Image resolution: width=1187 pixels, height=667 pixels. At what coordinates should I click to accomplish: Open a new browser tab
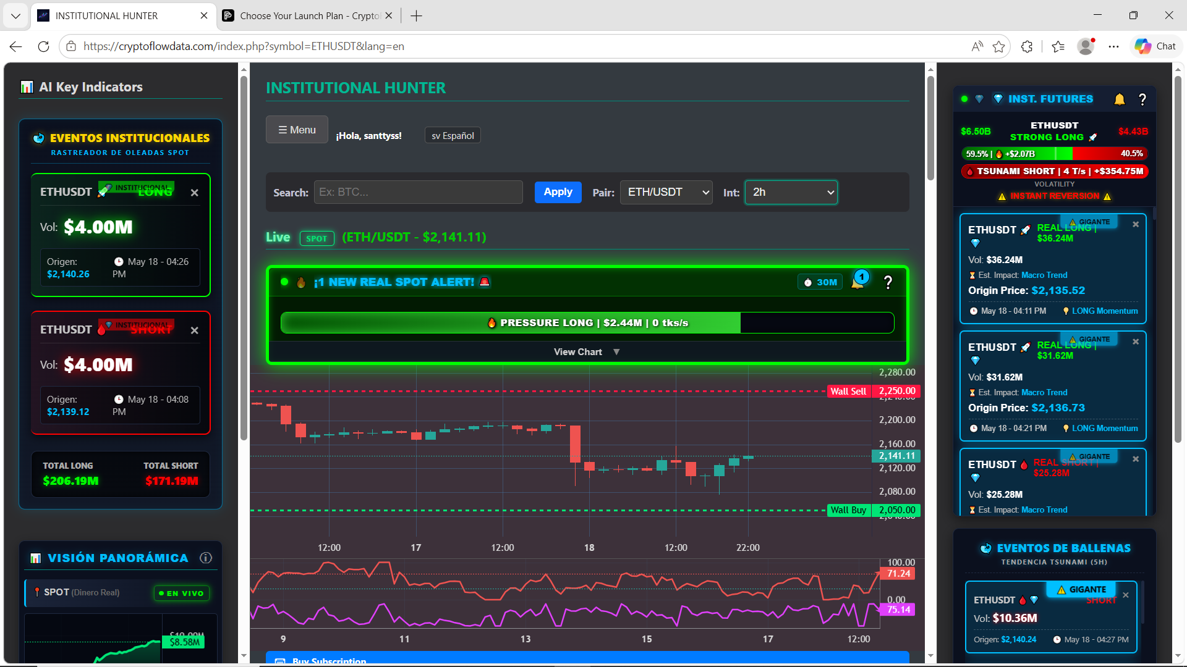[416, 15]
